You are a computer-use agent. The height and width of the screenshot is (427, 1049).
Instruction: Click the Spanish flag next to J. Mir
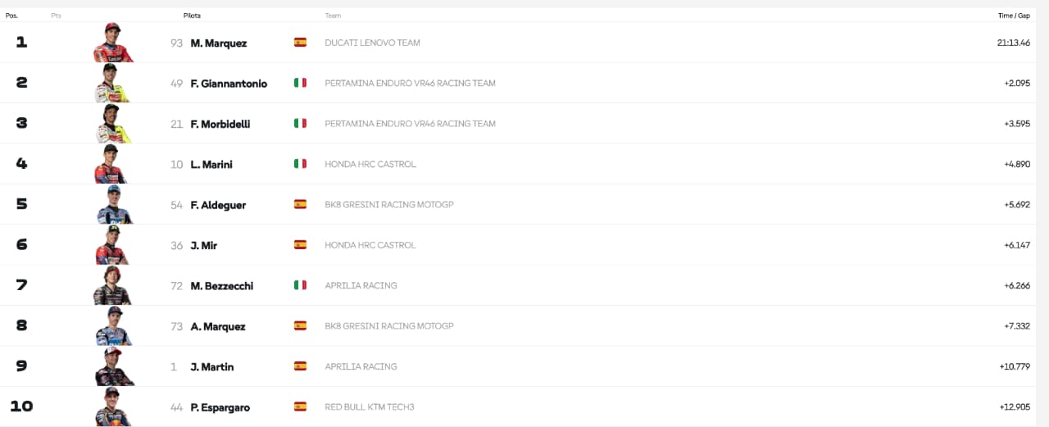(300, 245)
